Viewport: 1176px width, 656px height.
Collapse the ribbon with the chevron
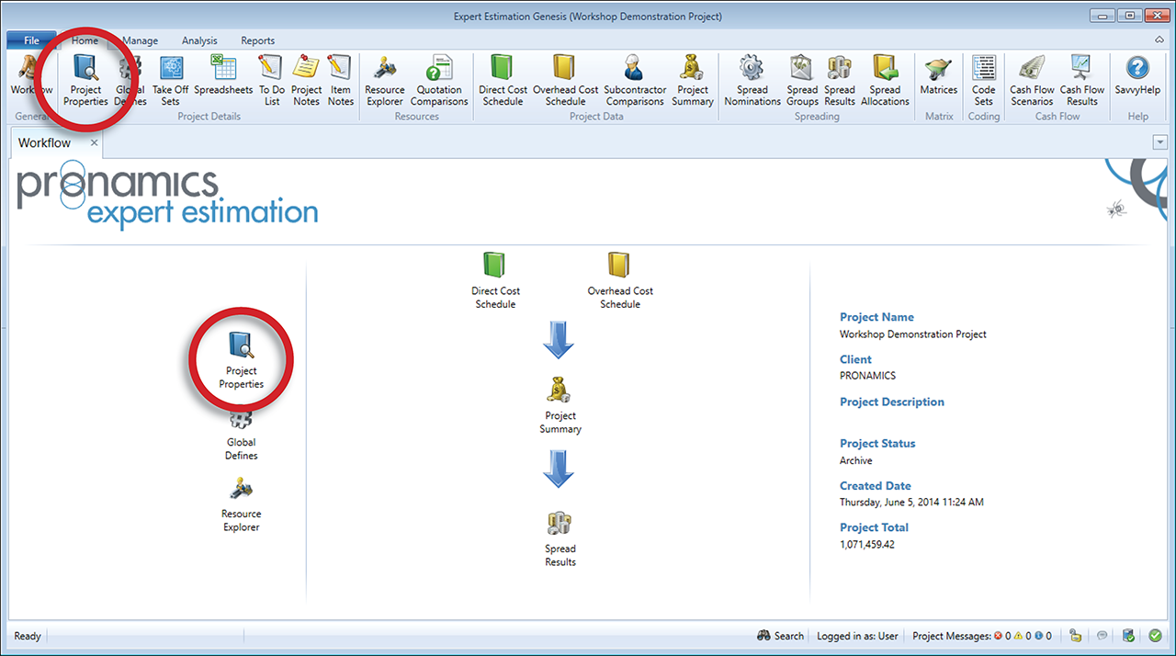click(x=1159, y=40)
